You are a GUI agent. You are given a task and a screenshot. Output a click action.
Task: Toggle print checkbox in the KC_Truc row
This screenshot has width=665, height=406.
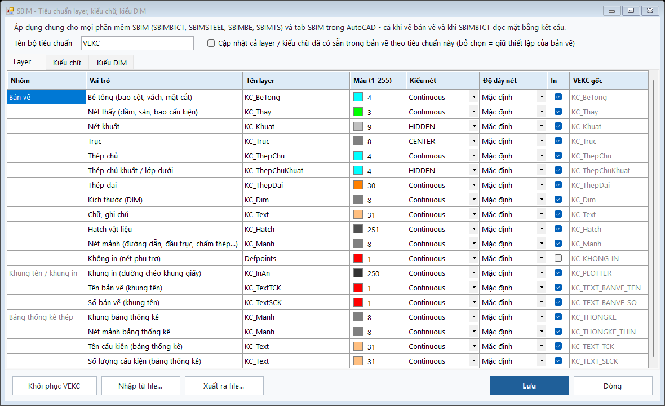click(x=558, y=142)
